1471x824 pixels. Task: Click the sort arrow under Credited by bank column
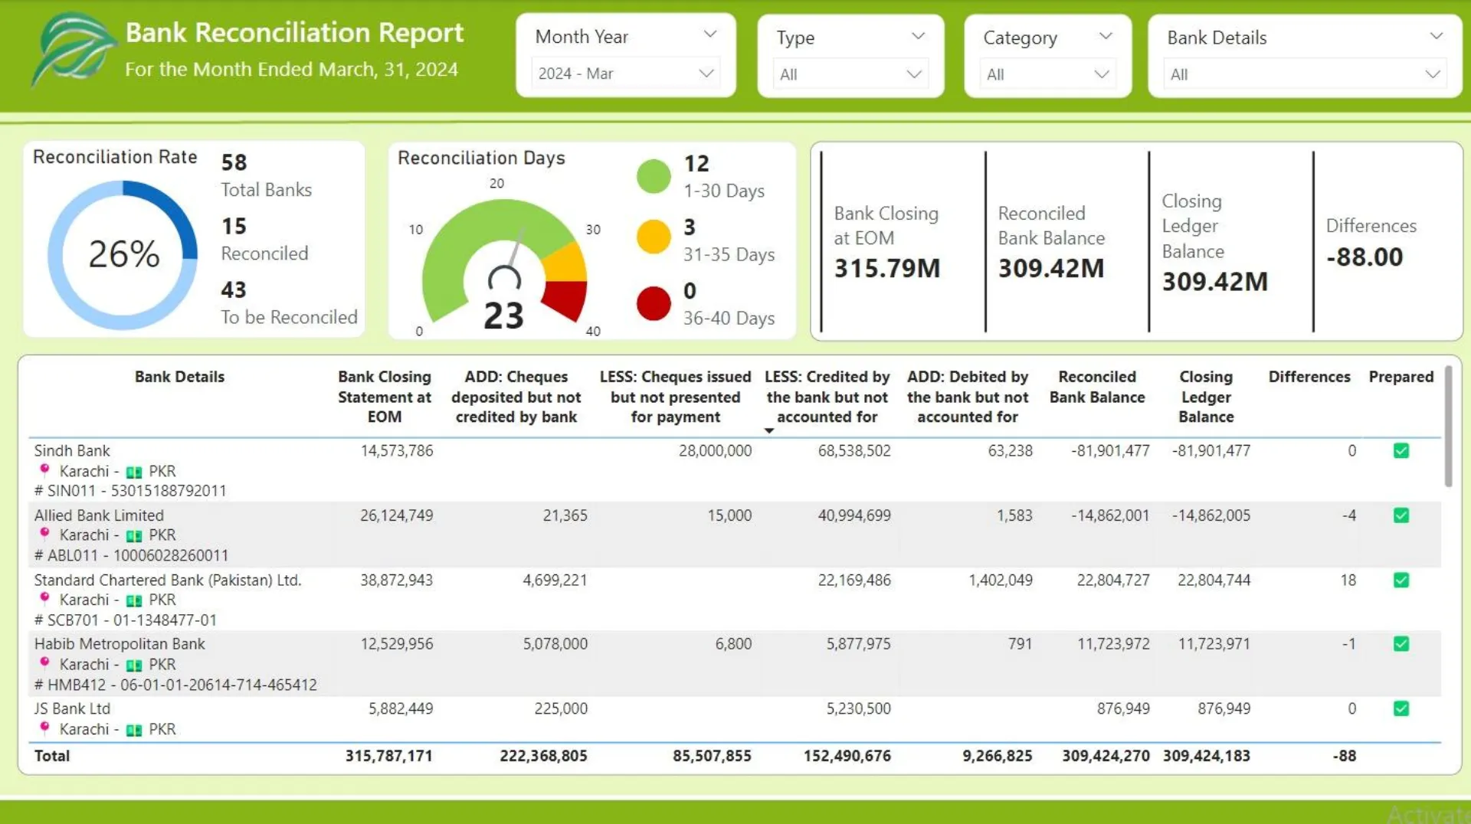(x=769, y=431)
